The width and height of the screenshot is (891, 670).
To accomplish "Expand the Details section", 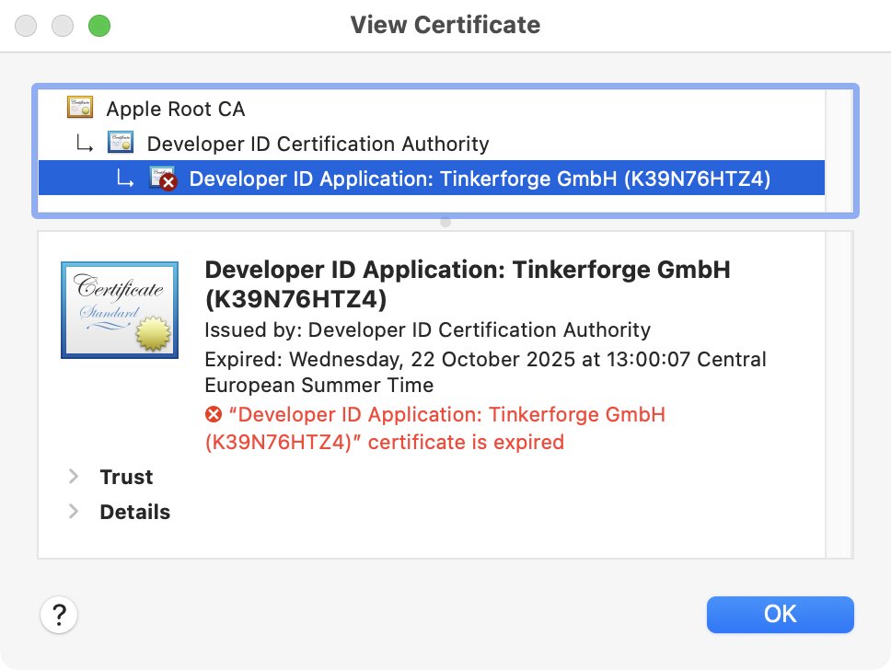I will point(73,512).
